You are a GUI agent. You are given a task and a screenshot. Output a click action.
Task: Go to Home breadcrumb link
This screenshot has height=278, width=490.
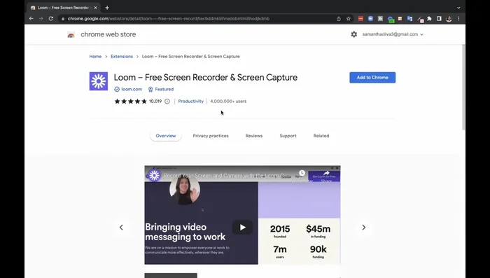tap(95, 57)
